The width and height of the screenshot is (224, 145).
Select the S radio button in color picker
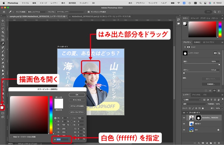[56, 122]
